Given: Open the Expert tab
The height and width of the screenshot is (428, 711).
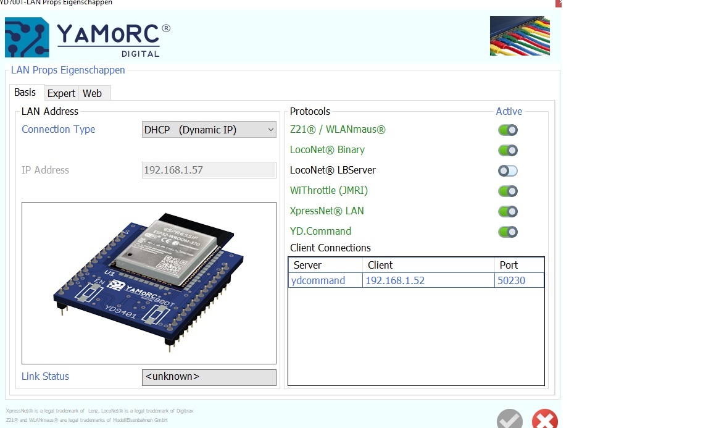Looking at the screenshot, I should tap(61, 93).
